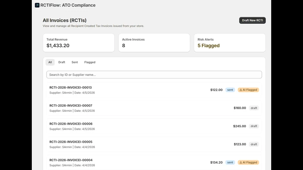Click the AI Flagged badge on invoice 00013
This screenshot has width=303, height=170.
pos(248,90)
